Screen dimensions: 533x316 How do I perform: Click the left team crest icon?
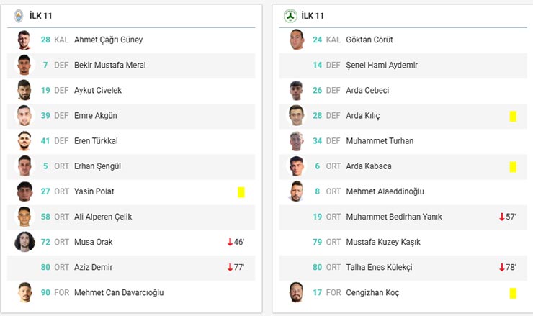(19, 15)
